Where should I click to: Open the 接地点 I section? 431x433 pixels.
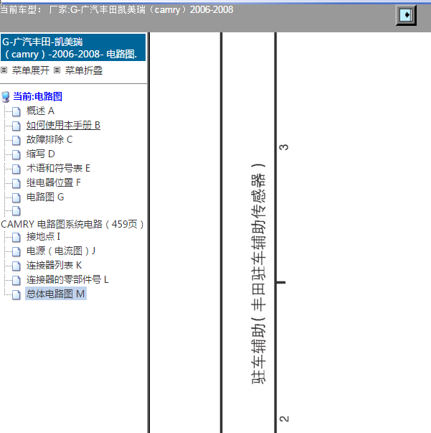tap(43, 236)
